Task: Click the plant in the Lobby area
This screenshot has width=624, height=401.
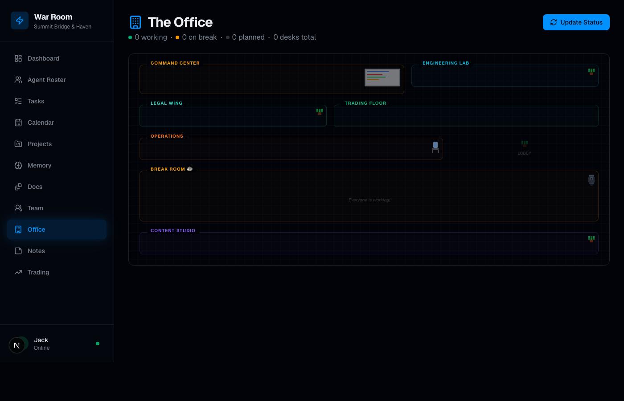Action: click(x=524, y=144)
